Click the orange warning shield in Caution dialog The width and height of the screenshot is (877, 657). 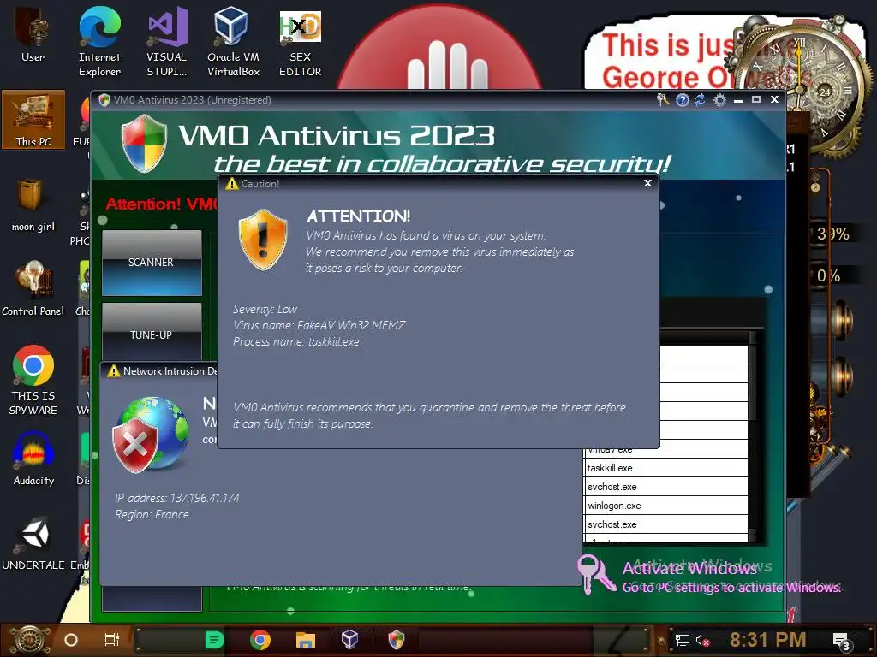[263, 240]
